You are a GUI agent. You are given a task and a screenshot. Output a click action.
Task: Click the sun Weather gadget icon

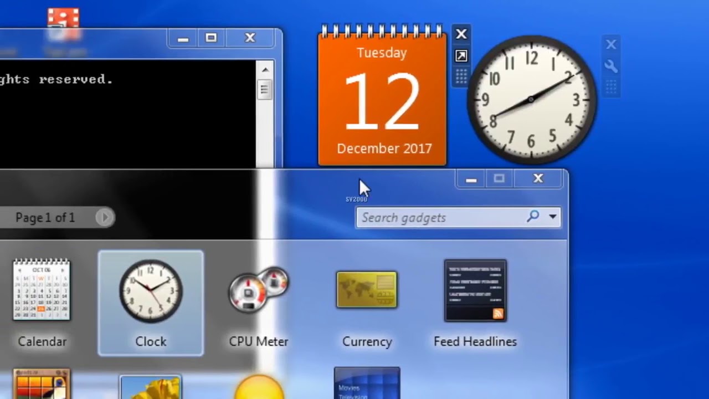259,387
